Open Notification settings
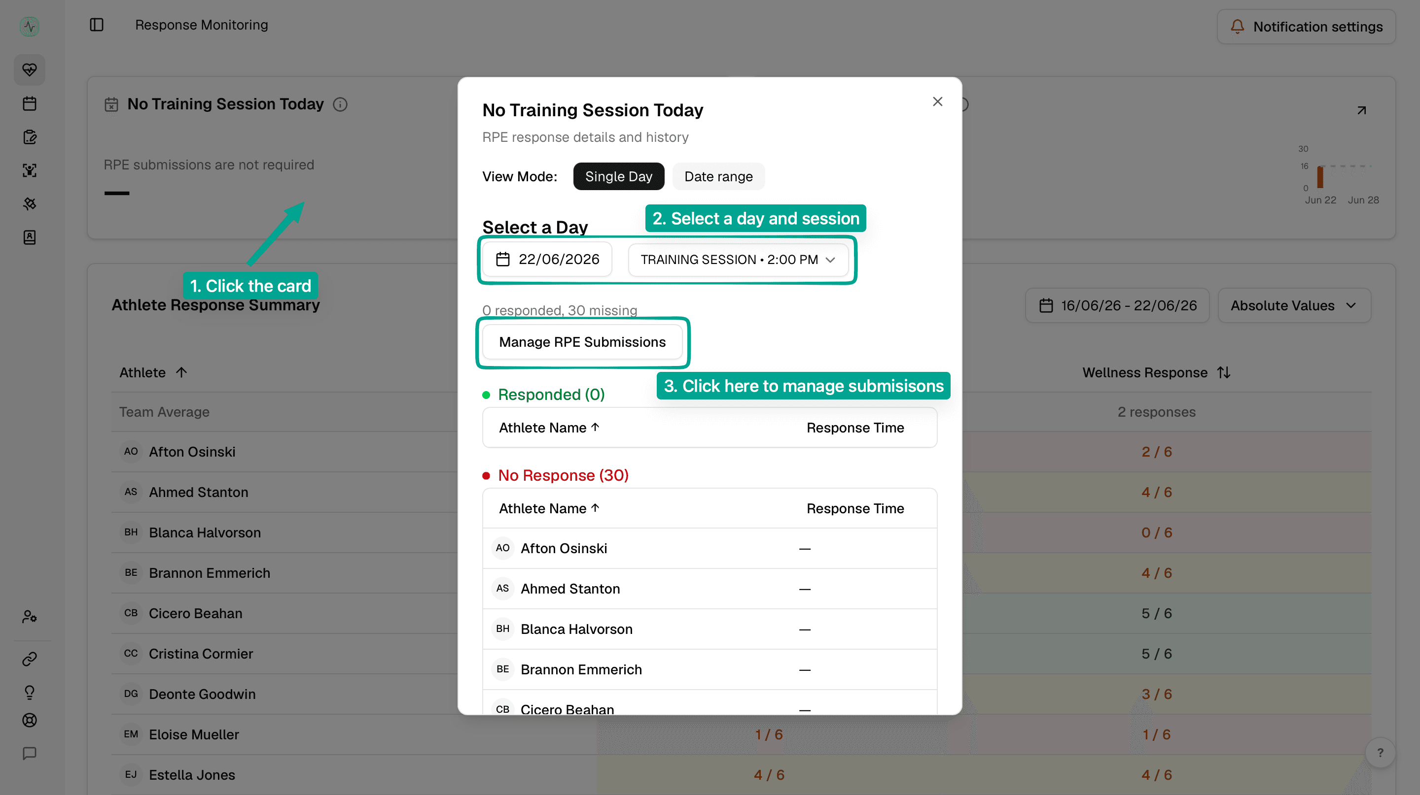Screen dimensions: 1420x795 1306,27
